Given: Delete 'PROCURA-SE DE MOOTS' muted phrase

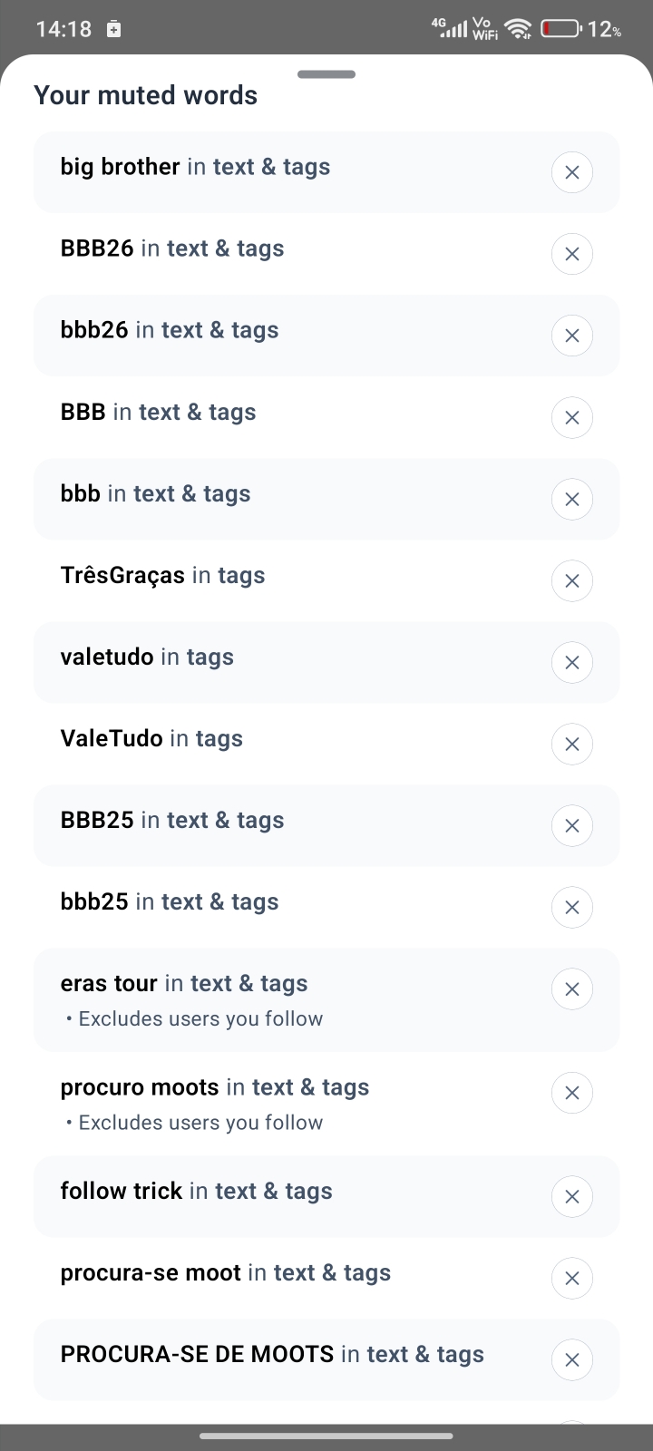Looking at the screenshot, I should click(x=571, y=1360).
